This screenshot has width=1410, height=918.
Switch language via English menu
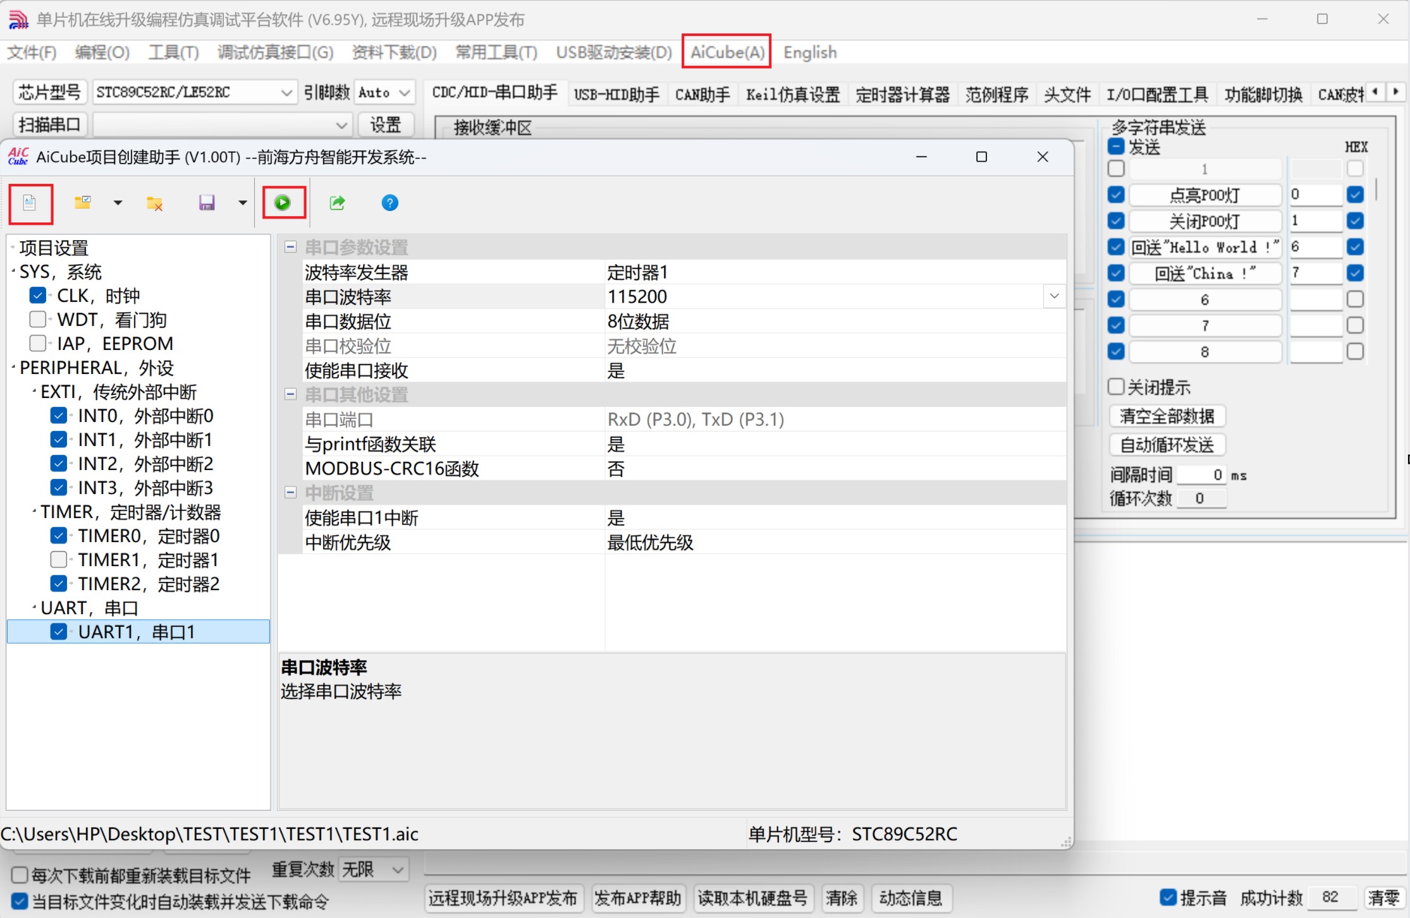click(x=810, y=52)
